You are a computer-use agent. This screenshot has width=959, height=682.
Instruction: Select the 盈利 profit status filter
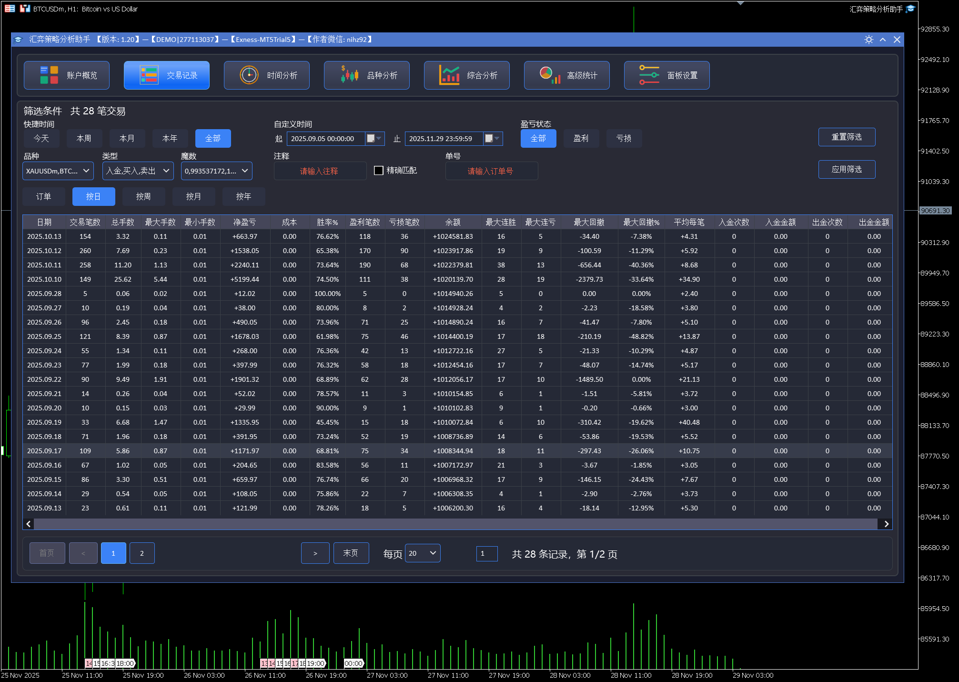tap(581, 139)
